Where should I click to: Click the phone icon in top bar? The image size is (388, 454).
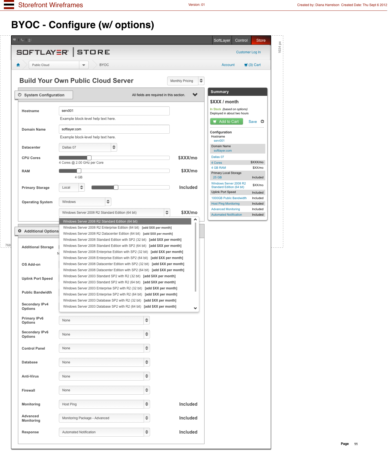22,40
